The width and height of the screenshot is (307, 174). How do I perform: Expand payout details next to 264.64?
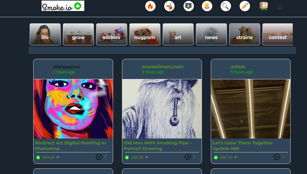pos(58,157)
